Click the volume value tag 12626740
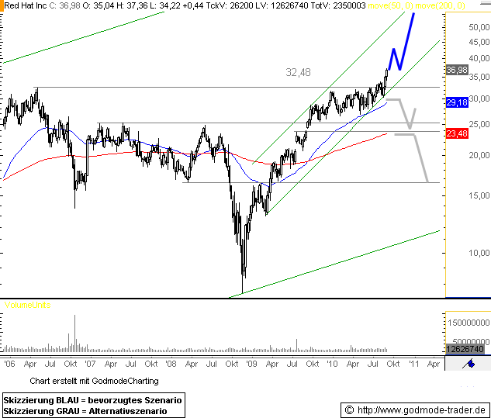 (465, 349)
